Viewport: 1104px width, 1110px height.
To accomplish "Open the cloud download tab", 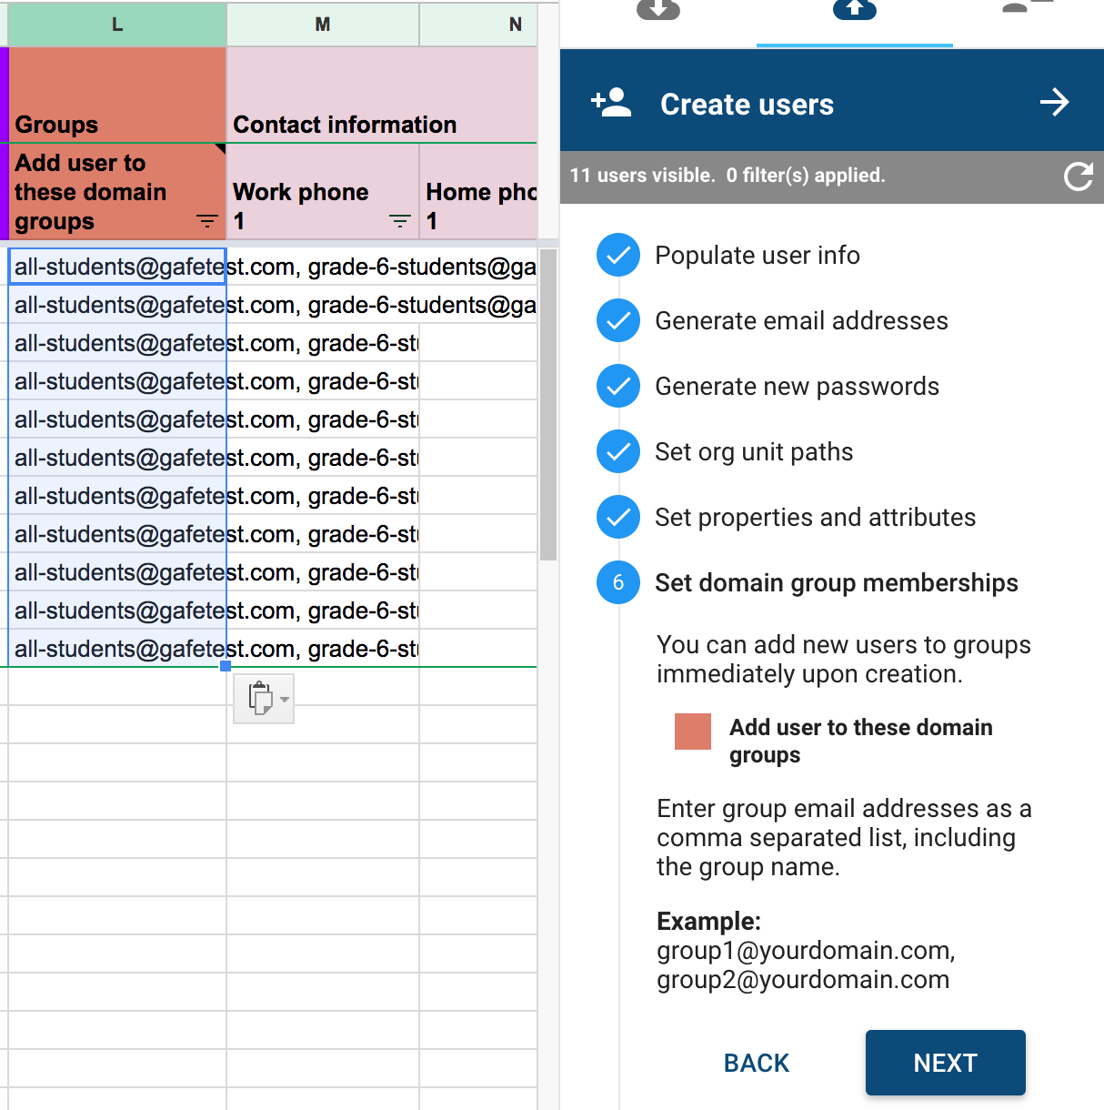I will [x=658, y=11].
